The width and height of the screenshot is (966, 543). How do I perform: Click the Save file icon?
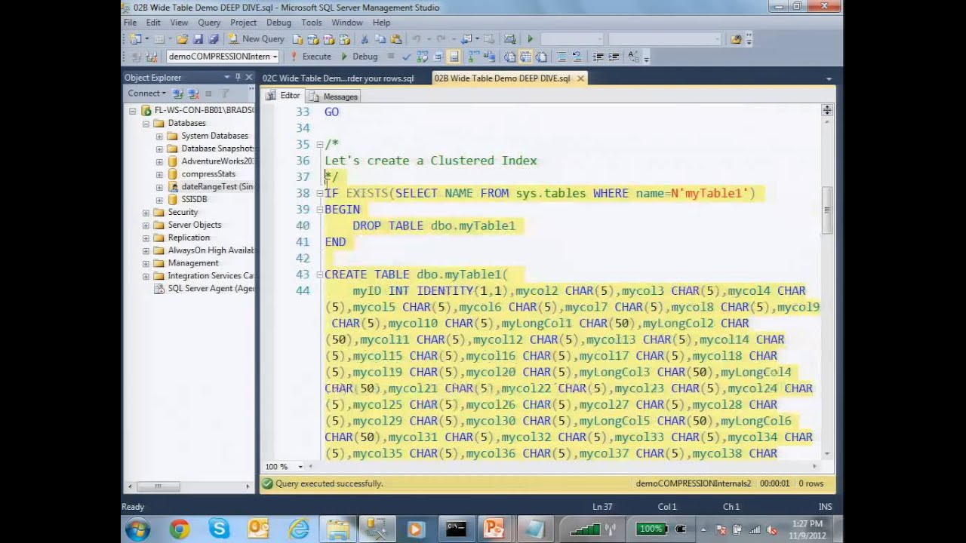pos(198,39)
